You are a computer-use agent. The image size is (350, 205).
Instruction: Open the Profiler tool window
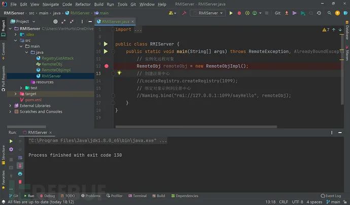click(114, 196)
